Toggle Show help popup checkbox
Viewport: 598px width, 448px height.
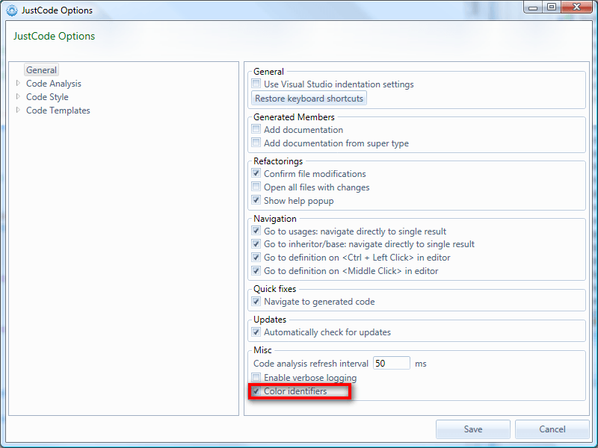[256, 200]
